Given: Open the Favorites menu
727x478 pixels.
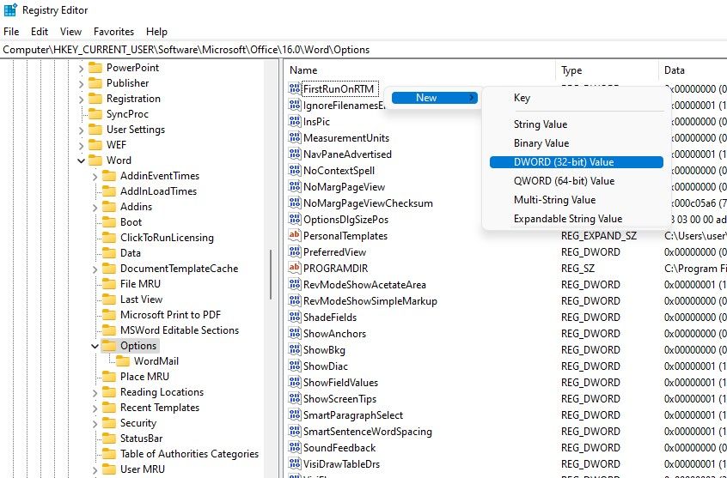Looking at the screenshot, I should [113, 32].
